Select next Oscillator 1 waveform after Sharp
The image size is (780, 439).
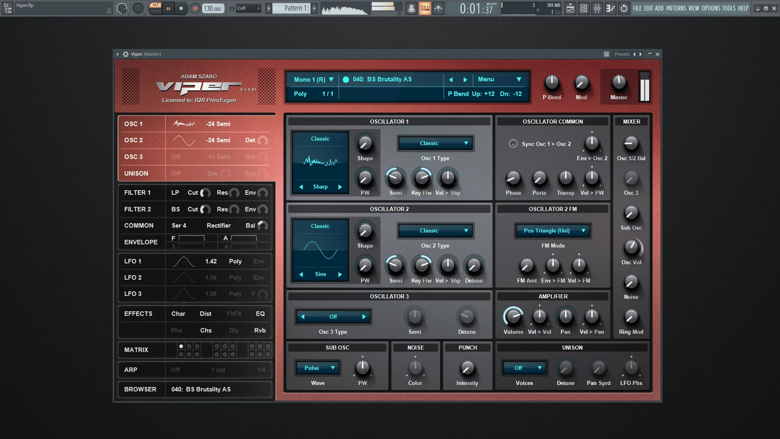point(340,187)
